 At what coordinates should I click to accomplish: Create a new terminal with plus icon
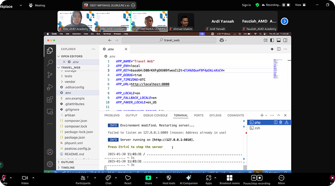pos(262,115)
